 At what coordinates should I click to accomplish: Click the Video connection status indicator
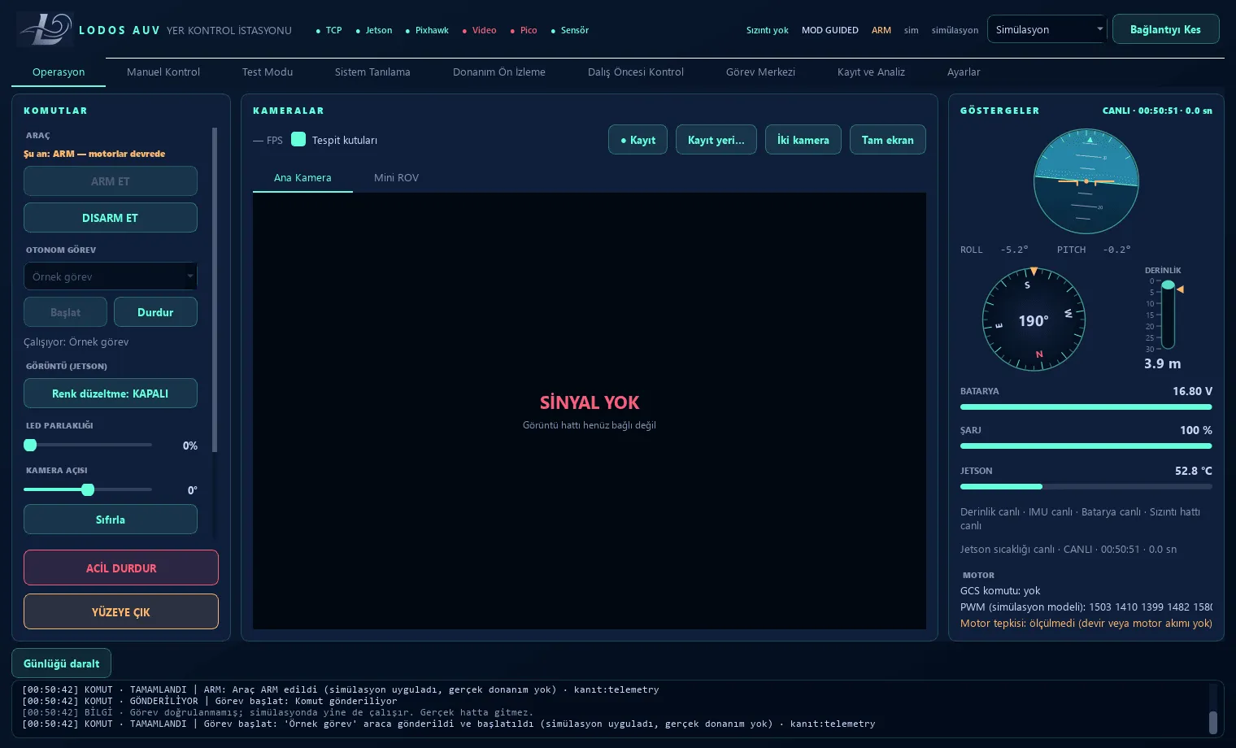(479, 30)
